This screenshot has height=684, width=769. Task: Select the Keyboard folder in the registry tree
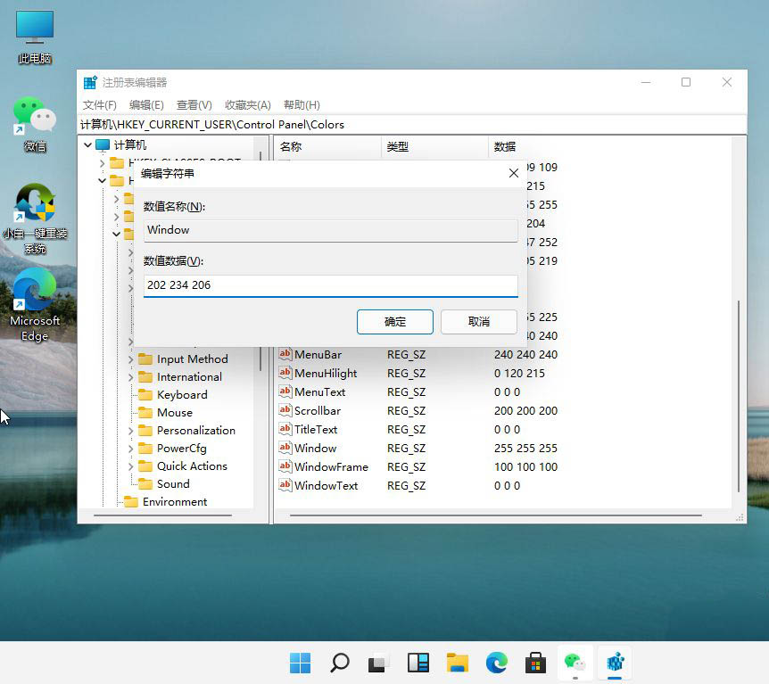click(184, 394)
